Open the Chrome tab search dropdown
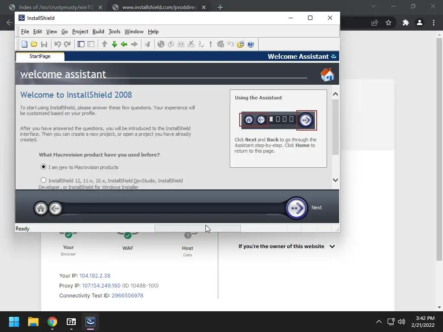The image size is (443, 332). (373, 6)
